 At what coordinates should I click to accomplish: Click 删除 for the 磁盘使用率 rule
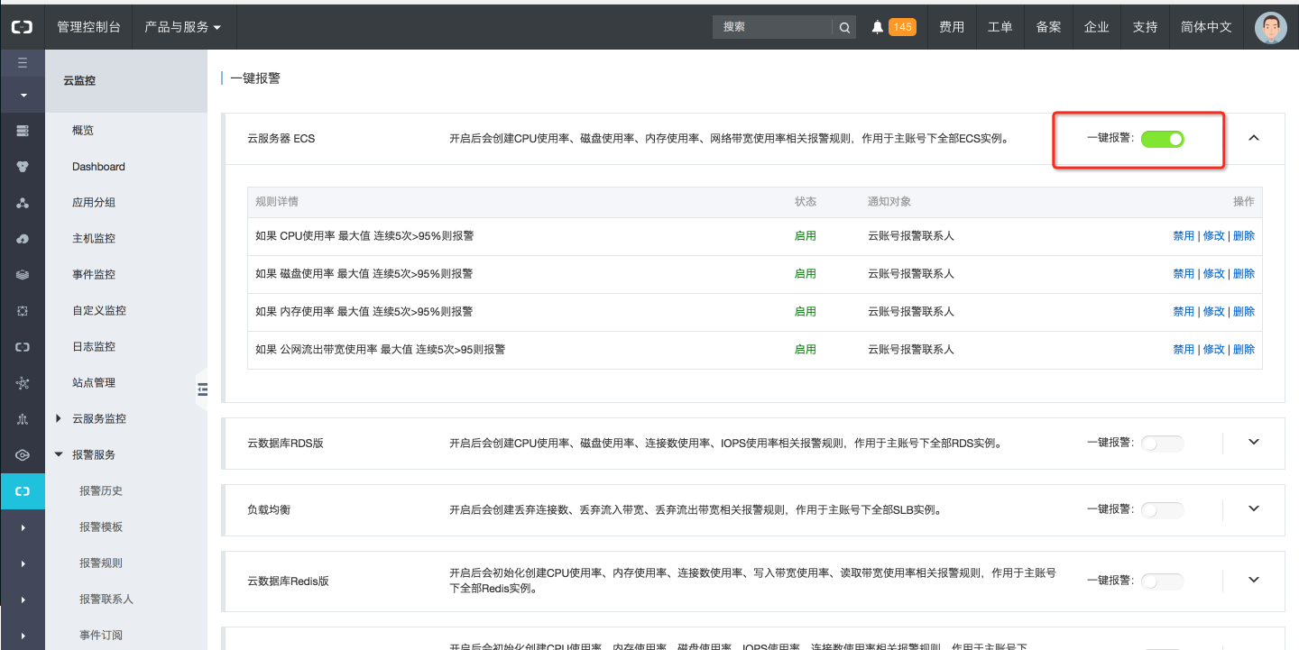[1244, 274]
